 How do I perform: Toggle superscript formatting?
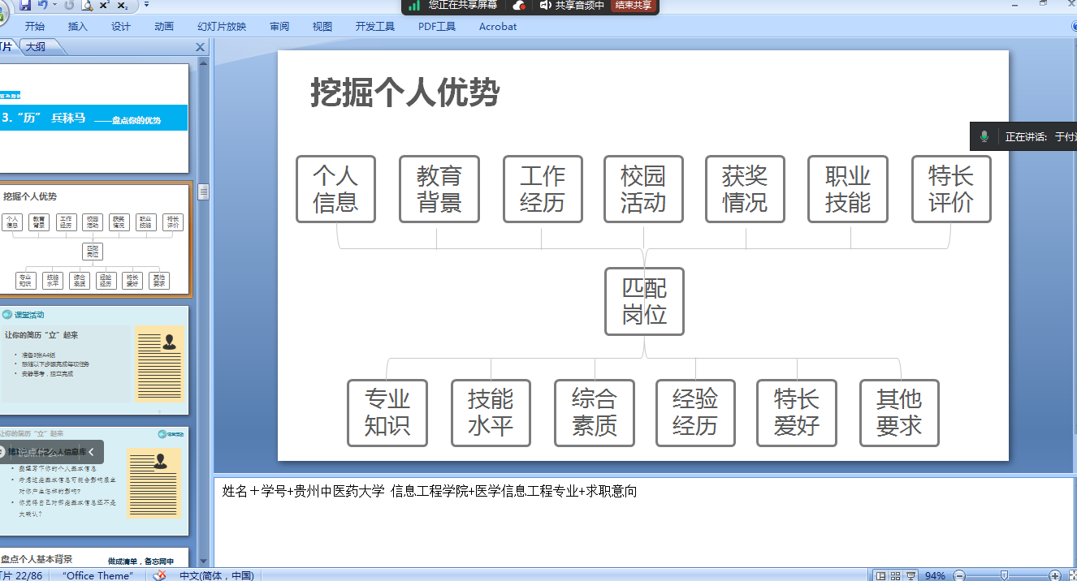point(105,5)
